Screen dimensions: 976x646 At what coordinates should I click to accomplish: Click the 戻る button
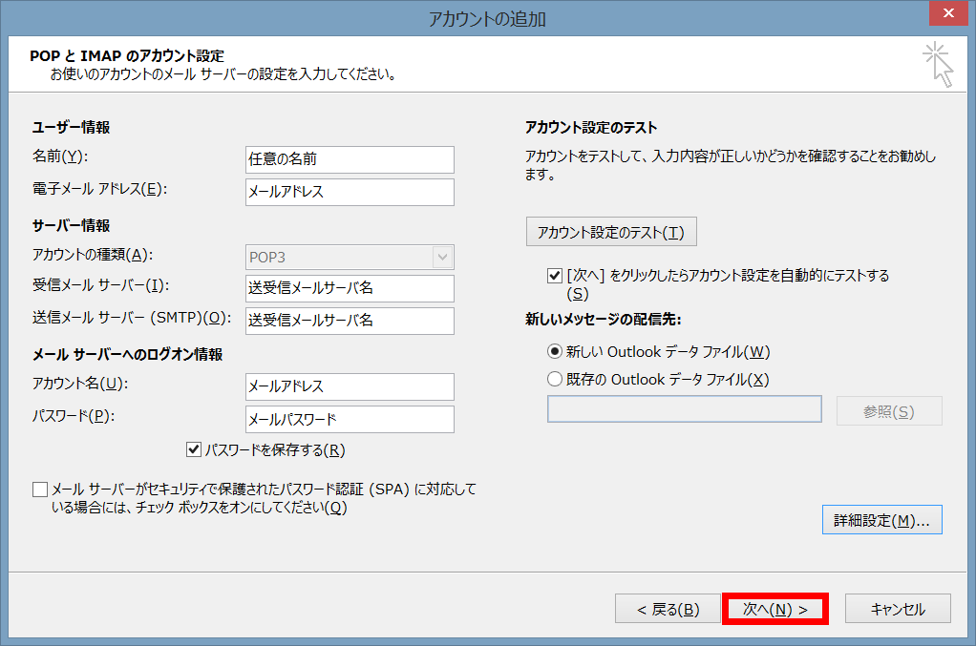tap(668, 608)
